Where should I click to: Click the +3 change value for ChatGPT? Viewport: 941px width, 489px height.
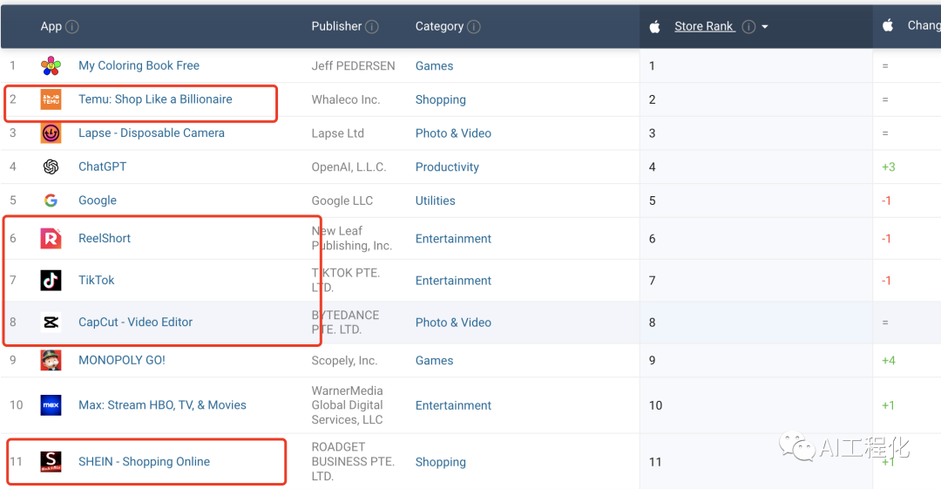pos(888,167)
